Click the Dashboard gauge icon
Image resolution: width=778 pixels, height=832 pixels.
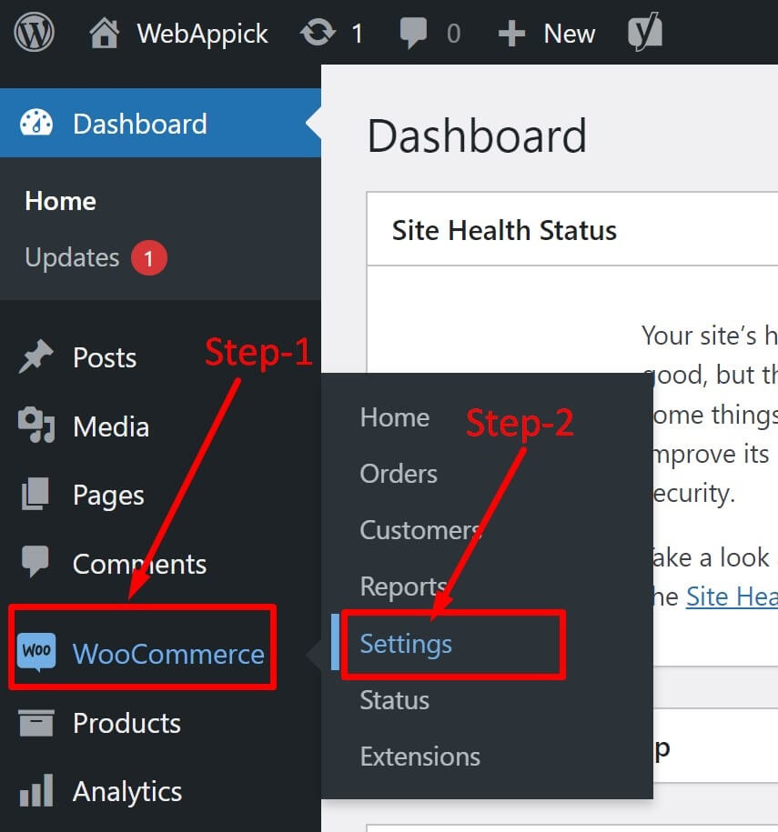[36, 123]
